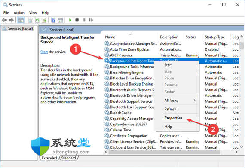245x168 pixels.
Task: Select the Client License Service (ClipSVC) row
Action: [x=171, y=142]
